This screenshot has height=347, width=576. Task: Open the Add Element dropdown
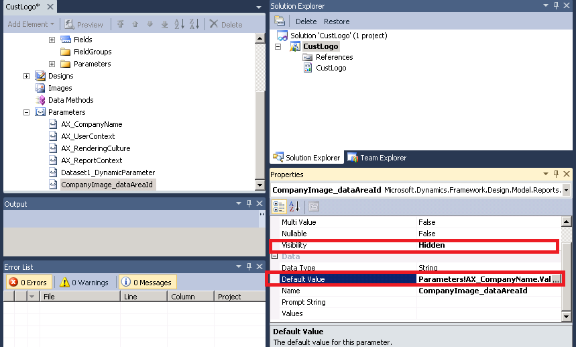pos(32,24)
